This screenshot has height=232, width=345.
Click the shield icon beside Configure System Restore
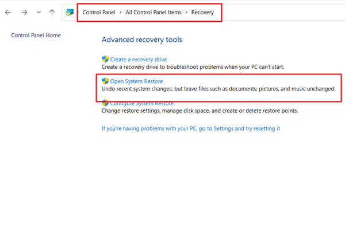point(105,103)
